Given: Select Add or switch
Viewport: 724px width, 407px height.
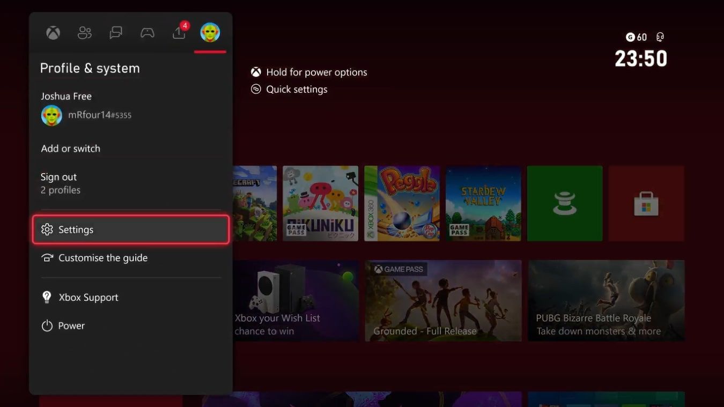Looking at the screenshot, I should pos(70,148).
